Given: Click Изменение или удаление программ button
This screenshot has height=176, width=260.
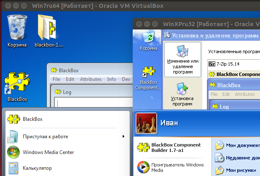Looking at the screenshot, I should point(182,59).
